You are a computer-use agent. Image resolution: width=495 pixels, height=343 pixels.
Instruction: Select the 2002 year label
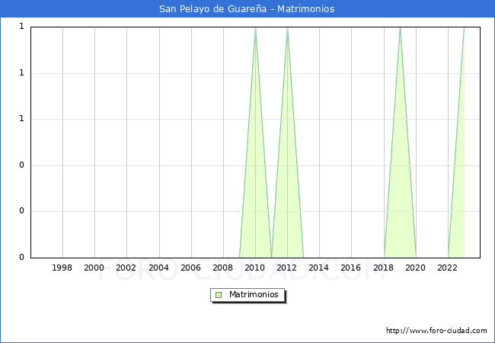click(x=126, y=268)
